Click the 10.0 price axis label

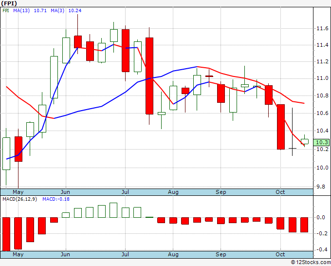coord(322,168)
